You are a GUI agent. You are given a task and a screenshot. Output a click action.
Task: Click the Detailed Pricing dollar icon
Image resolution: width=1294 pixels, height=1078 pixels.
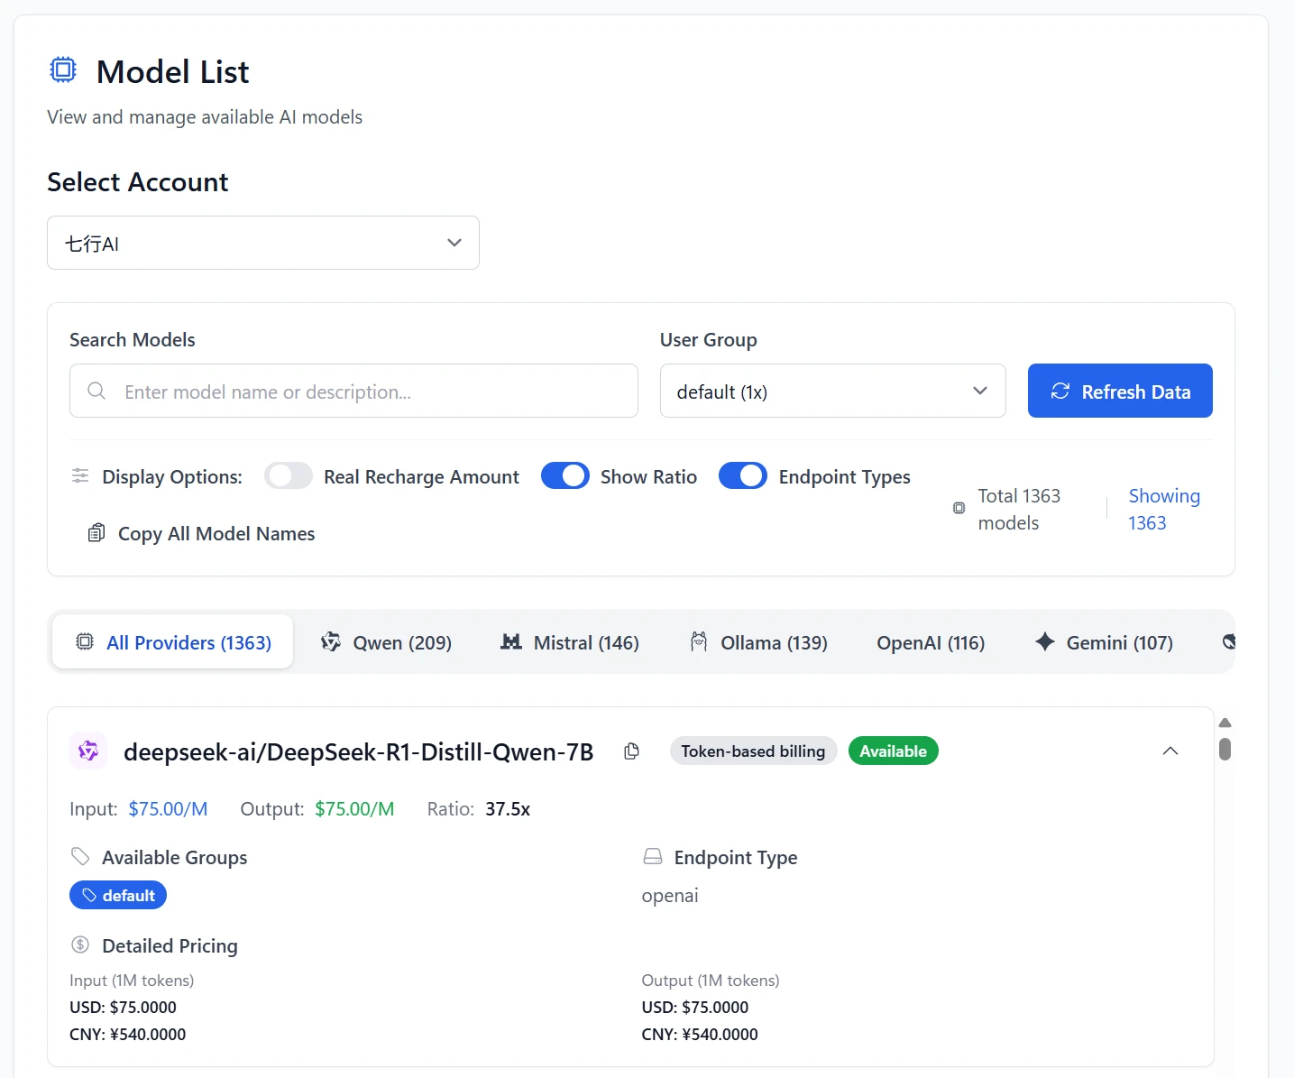coord(80,944)
